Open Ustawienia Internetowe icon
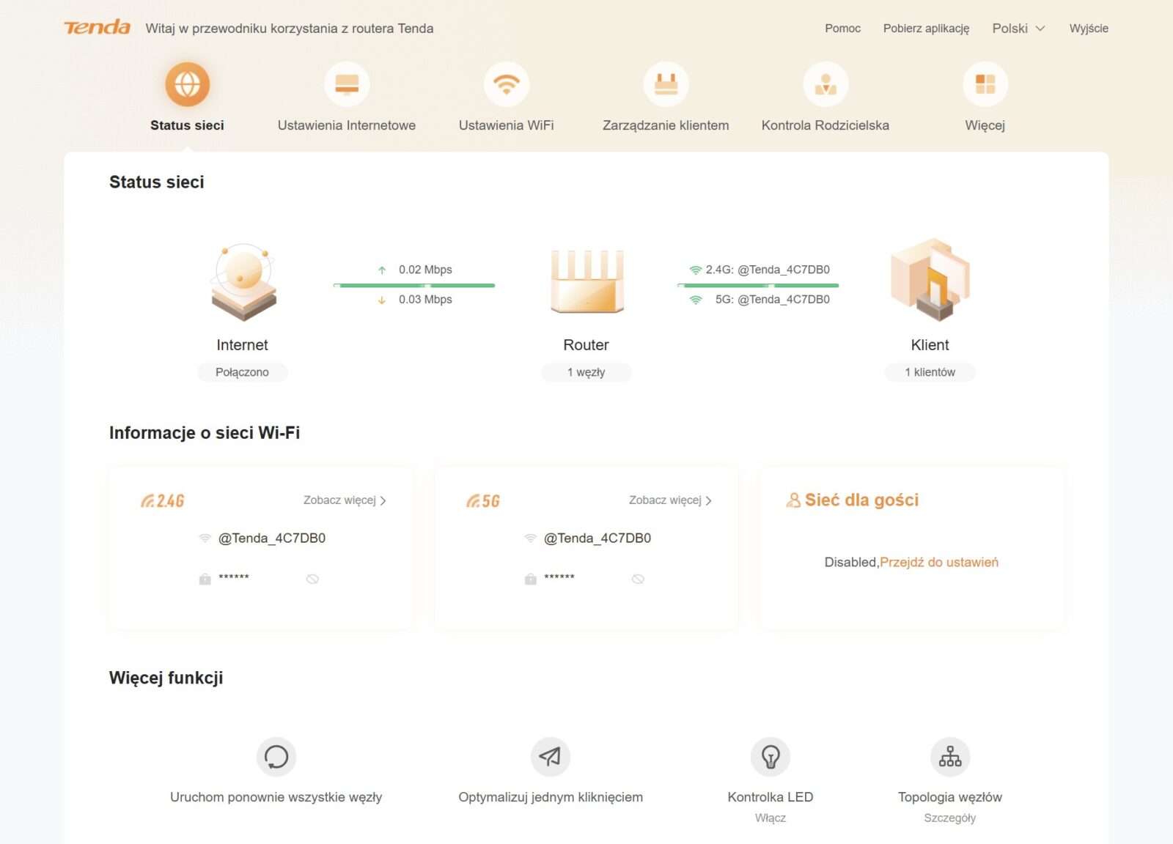Image resolution: width=1173 pixels, height=844 pixels. (347, 85)
